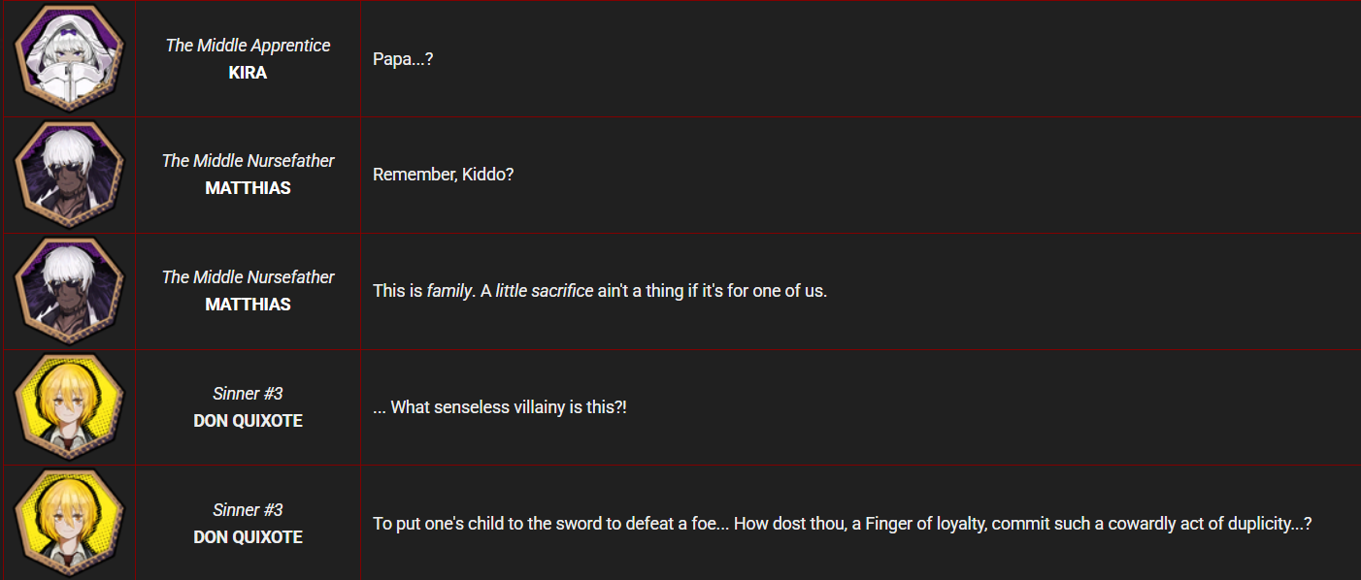Click "Sinner #3" label in the bottom row
The height and width of the screenshot is (580, 1361).
click(248, 510)
